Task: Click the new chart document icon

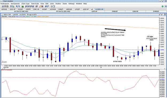Action: coord(3,6)
